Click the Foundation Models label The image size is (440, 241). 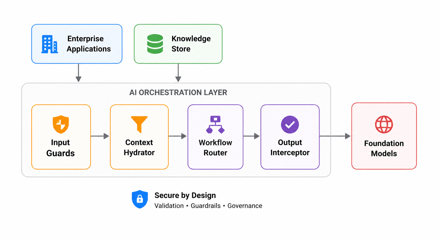pos(384,148)
